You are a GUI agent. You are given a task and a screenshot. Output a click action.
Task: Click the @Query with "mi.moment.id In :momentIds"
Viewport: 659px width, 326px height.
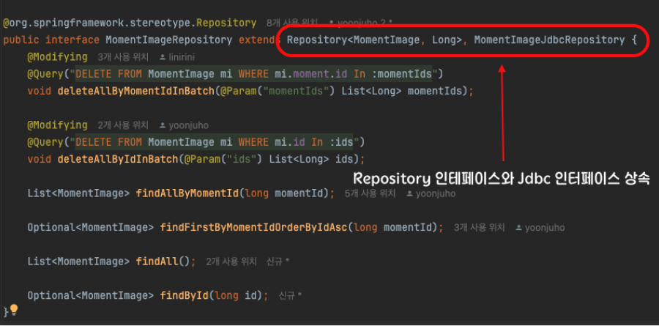235,74
